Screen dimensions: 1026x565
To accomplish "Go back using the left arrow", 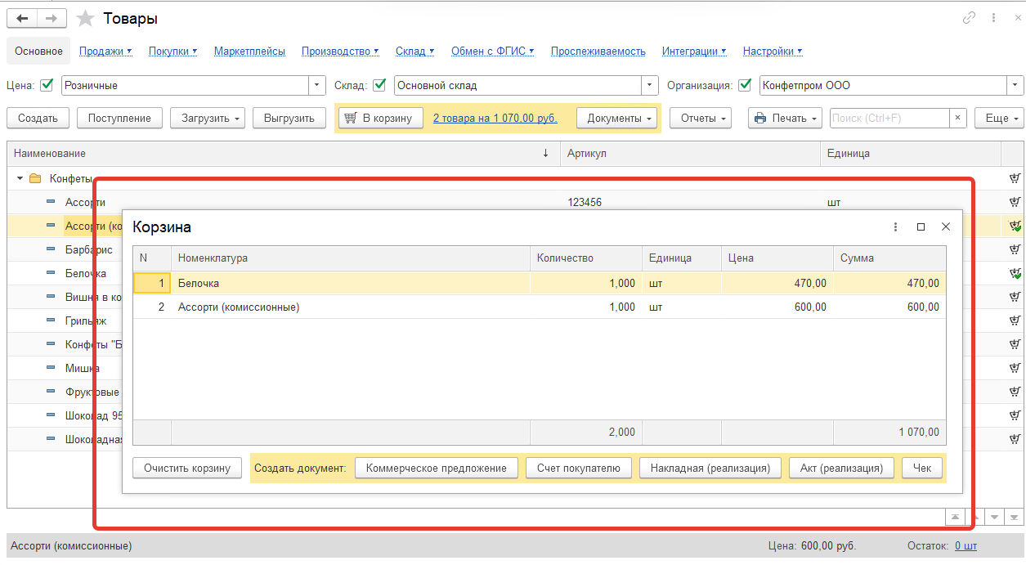I will click(x=23, y=18).
